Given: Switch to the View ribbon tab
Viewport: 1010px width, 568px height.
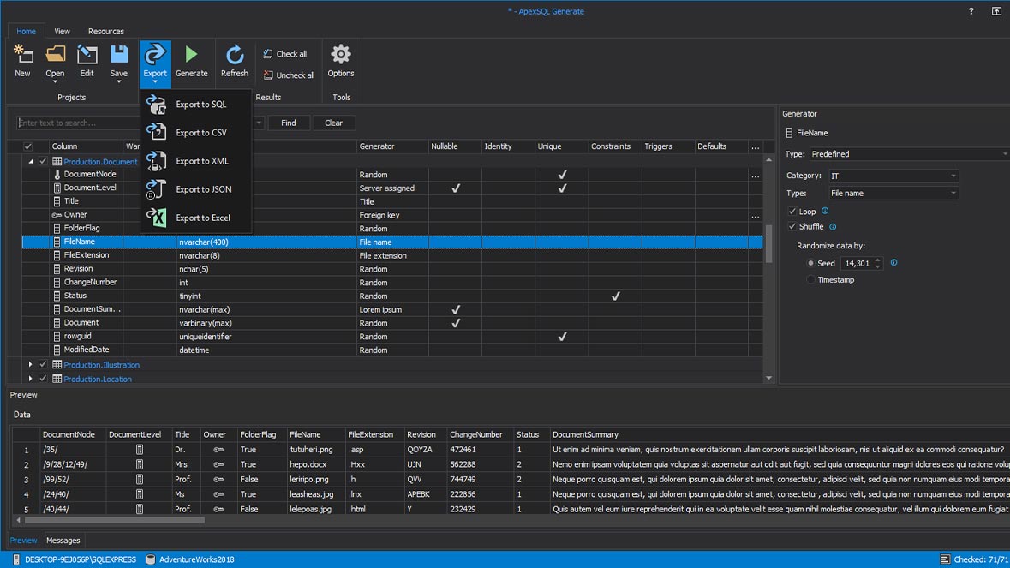Looking at the screenshot, I should click(62, 31).
